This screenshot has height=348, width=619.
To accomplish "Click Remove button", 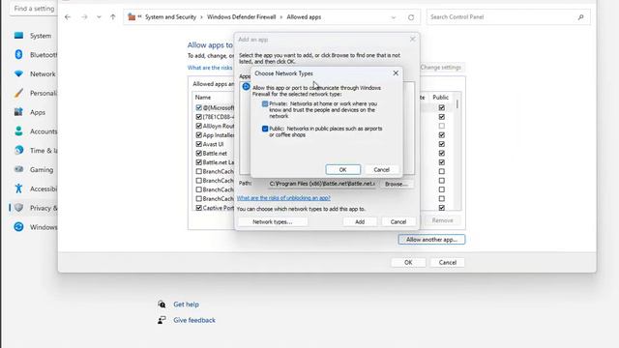I will coord(442,220).
